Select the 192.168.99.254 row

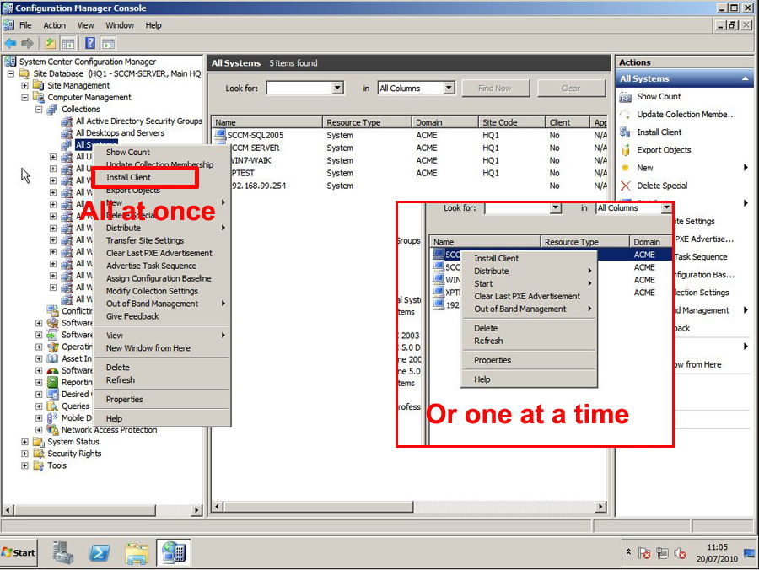(x=410, y=186)
